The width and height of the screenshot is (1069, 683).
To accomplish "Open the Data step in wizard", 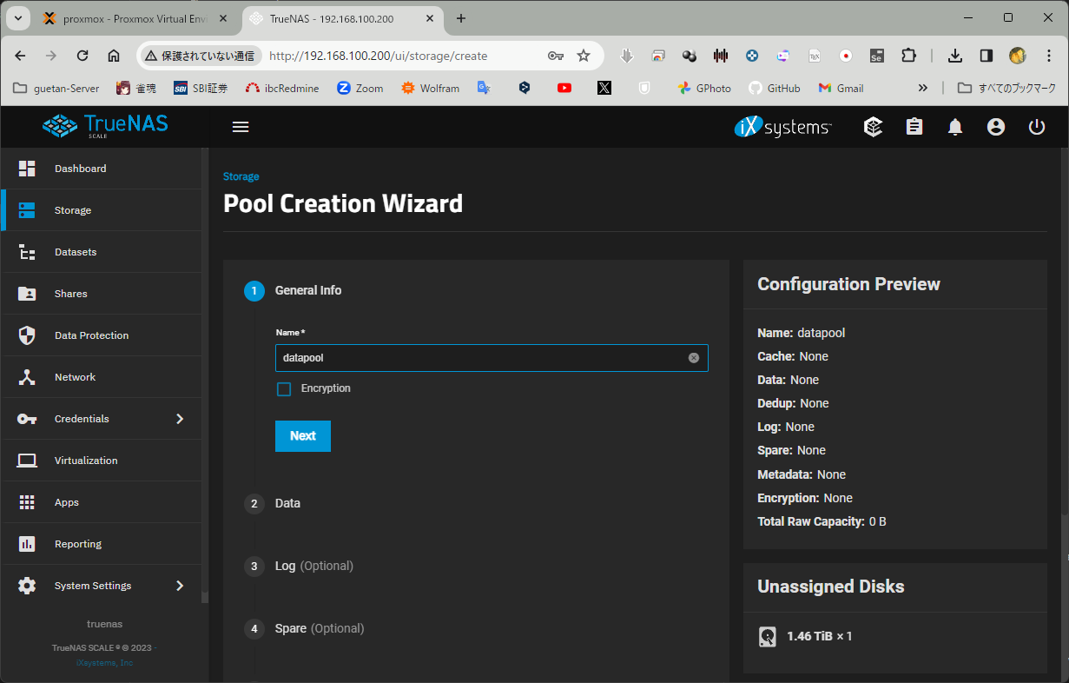I will tap(287, 503).
